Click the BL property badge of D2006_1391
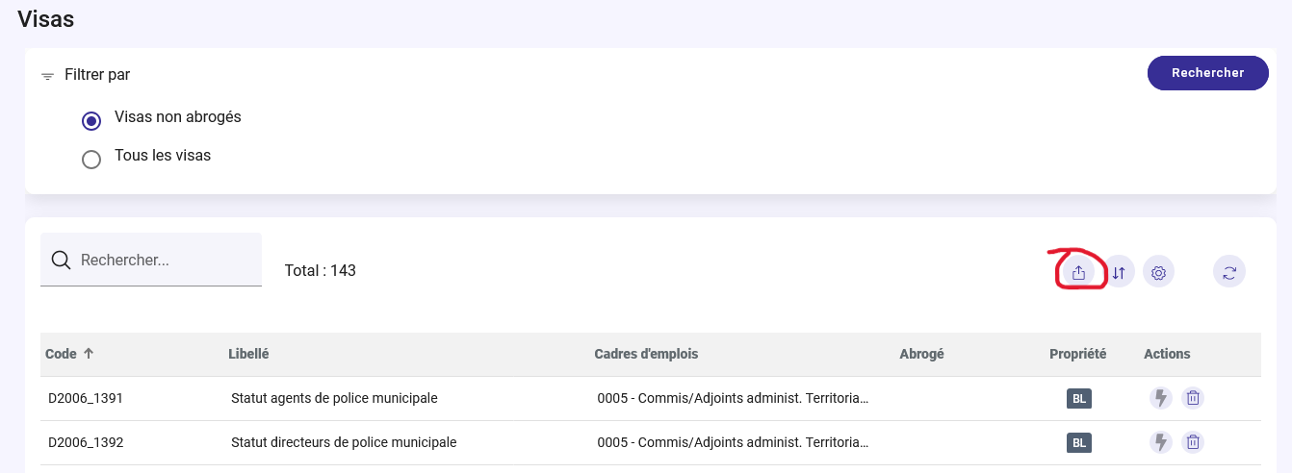1292x473 pixels. (1079, 398)
